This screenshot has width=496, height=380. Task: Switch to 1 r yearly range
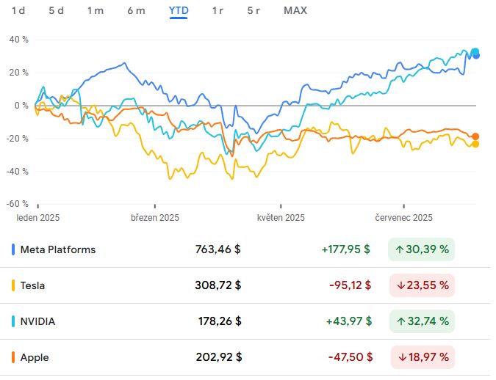pos(218,11)
